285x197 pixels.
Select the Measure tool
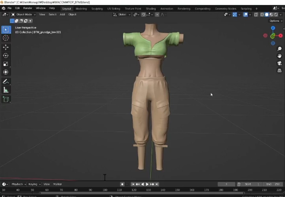[x=6, y=90]
